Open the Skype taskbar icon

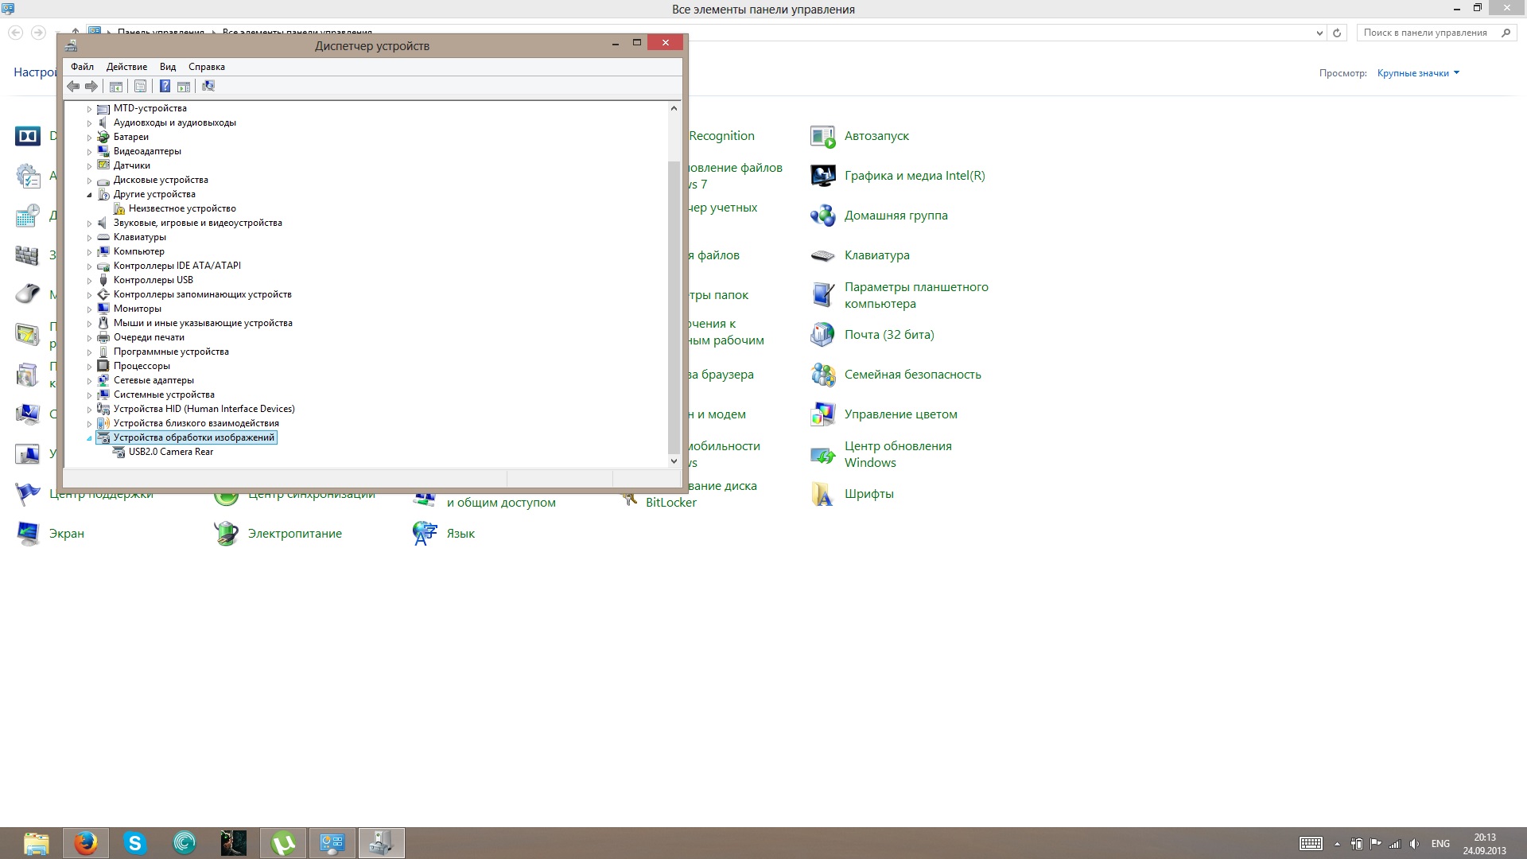pos(135,843)
